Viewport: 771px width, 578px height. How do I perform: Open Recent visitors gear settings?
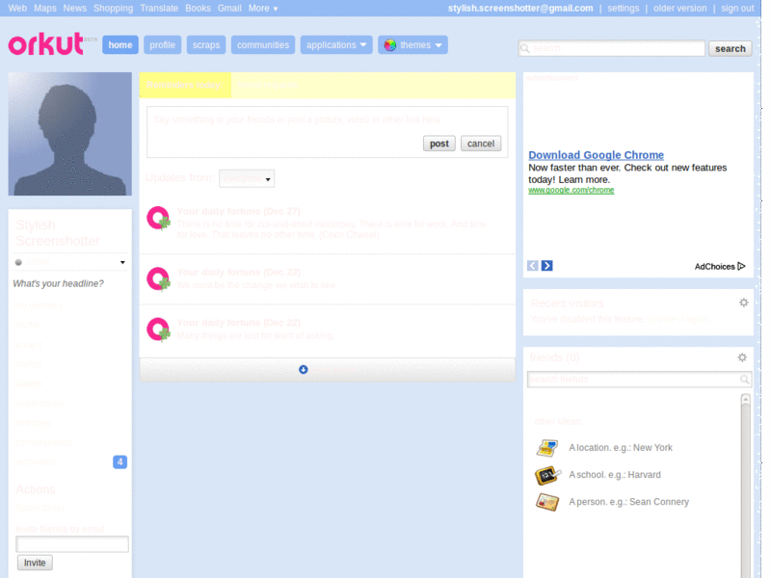coord(743,302)
